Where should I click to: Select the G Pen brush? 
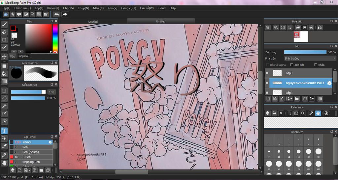tap(31, 157)
